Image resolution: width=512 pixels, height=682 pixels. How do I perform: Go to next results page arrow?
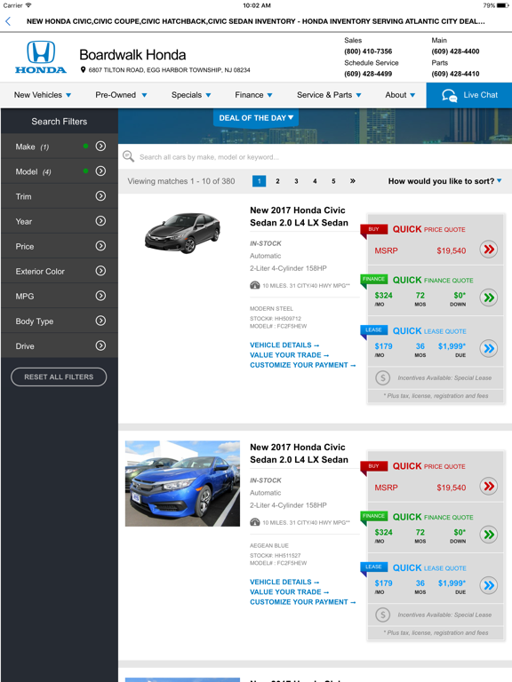353,181
